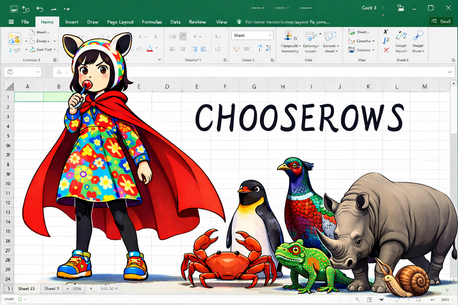Click the font color red triangle icon
This screenshot has width=458, height=305.
click(150, 49)
